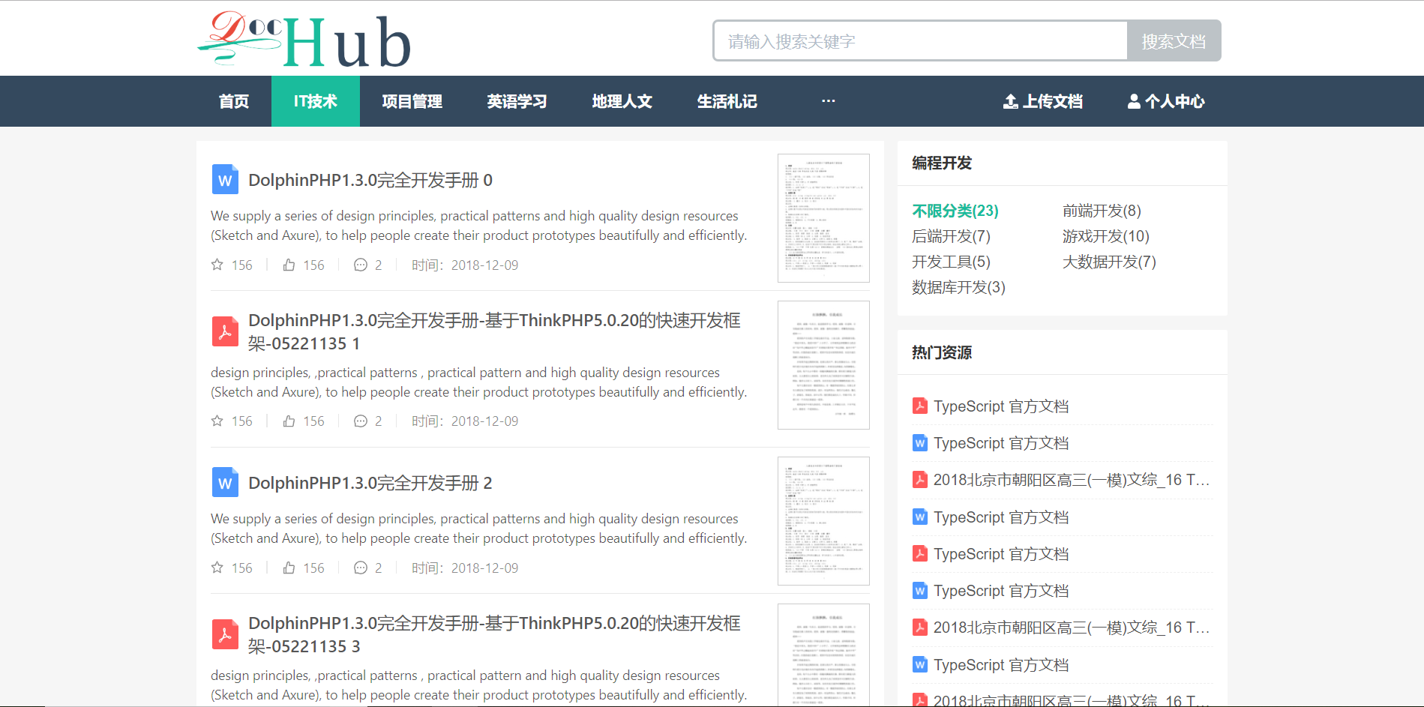Image resolution: width=1424 pixels, height=707 pixels.
Task: Open 个人中心 user center
Action: [1166, 101]
